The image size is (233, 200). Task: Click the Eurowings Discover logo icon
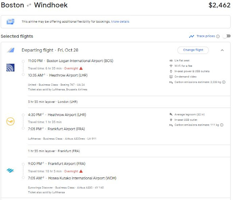coord(10,170)
